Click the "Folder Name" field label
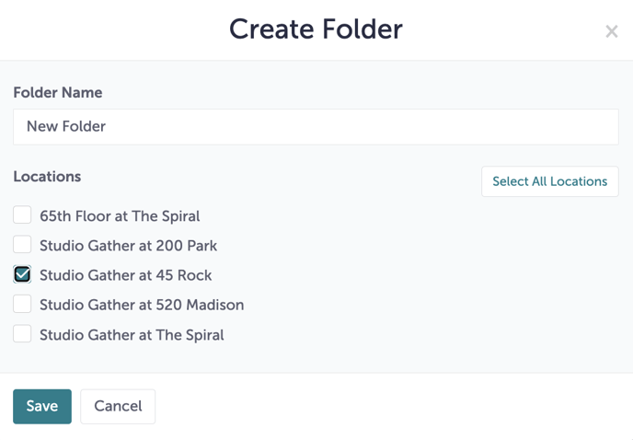 [x=57, y=93]
